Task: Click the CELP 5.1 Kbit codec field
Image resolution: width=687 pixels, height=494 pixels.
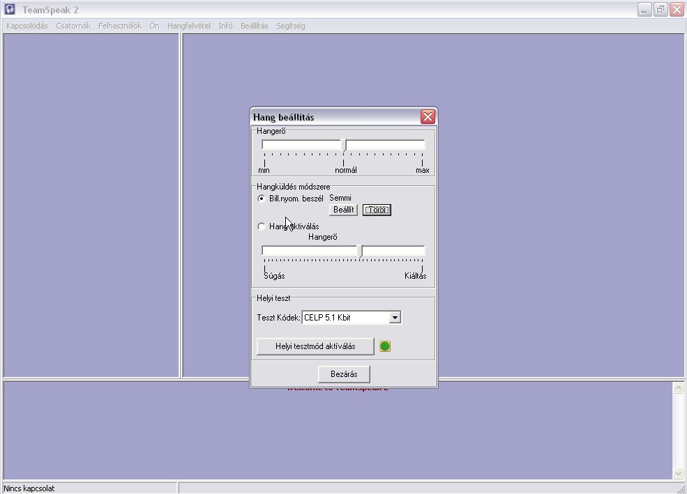Action: coord(345,318)
